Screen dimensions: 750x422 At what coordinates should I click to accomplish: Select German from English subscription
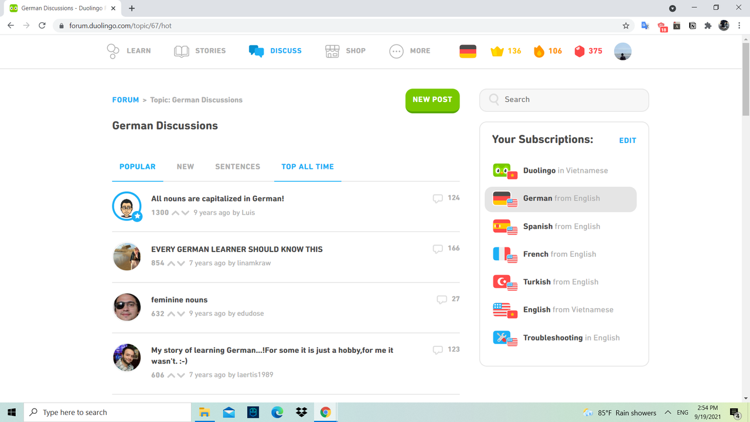point(561,199)
